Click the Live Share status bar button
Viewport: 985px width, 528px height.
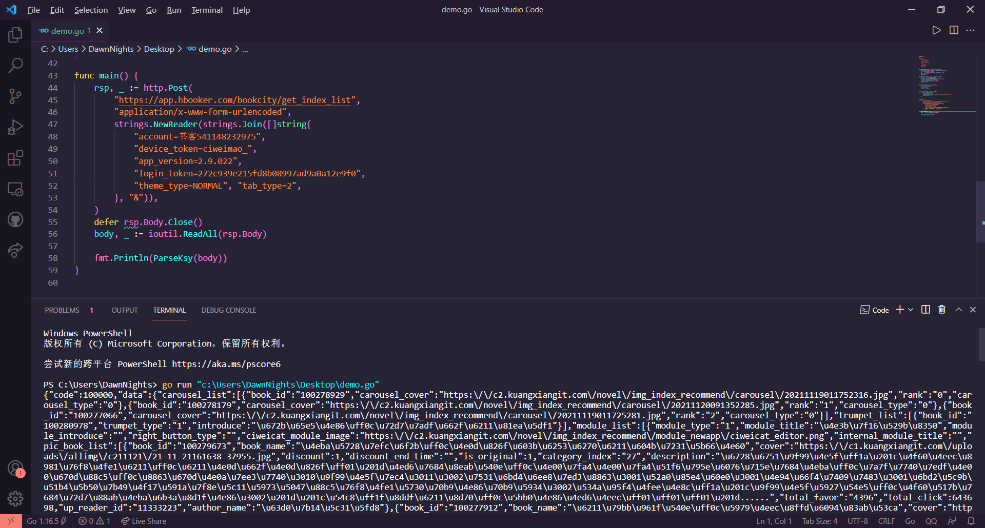(144, 521)
